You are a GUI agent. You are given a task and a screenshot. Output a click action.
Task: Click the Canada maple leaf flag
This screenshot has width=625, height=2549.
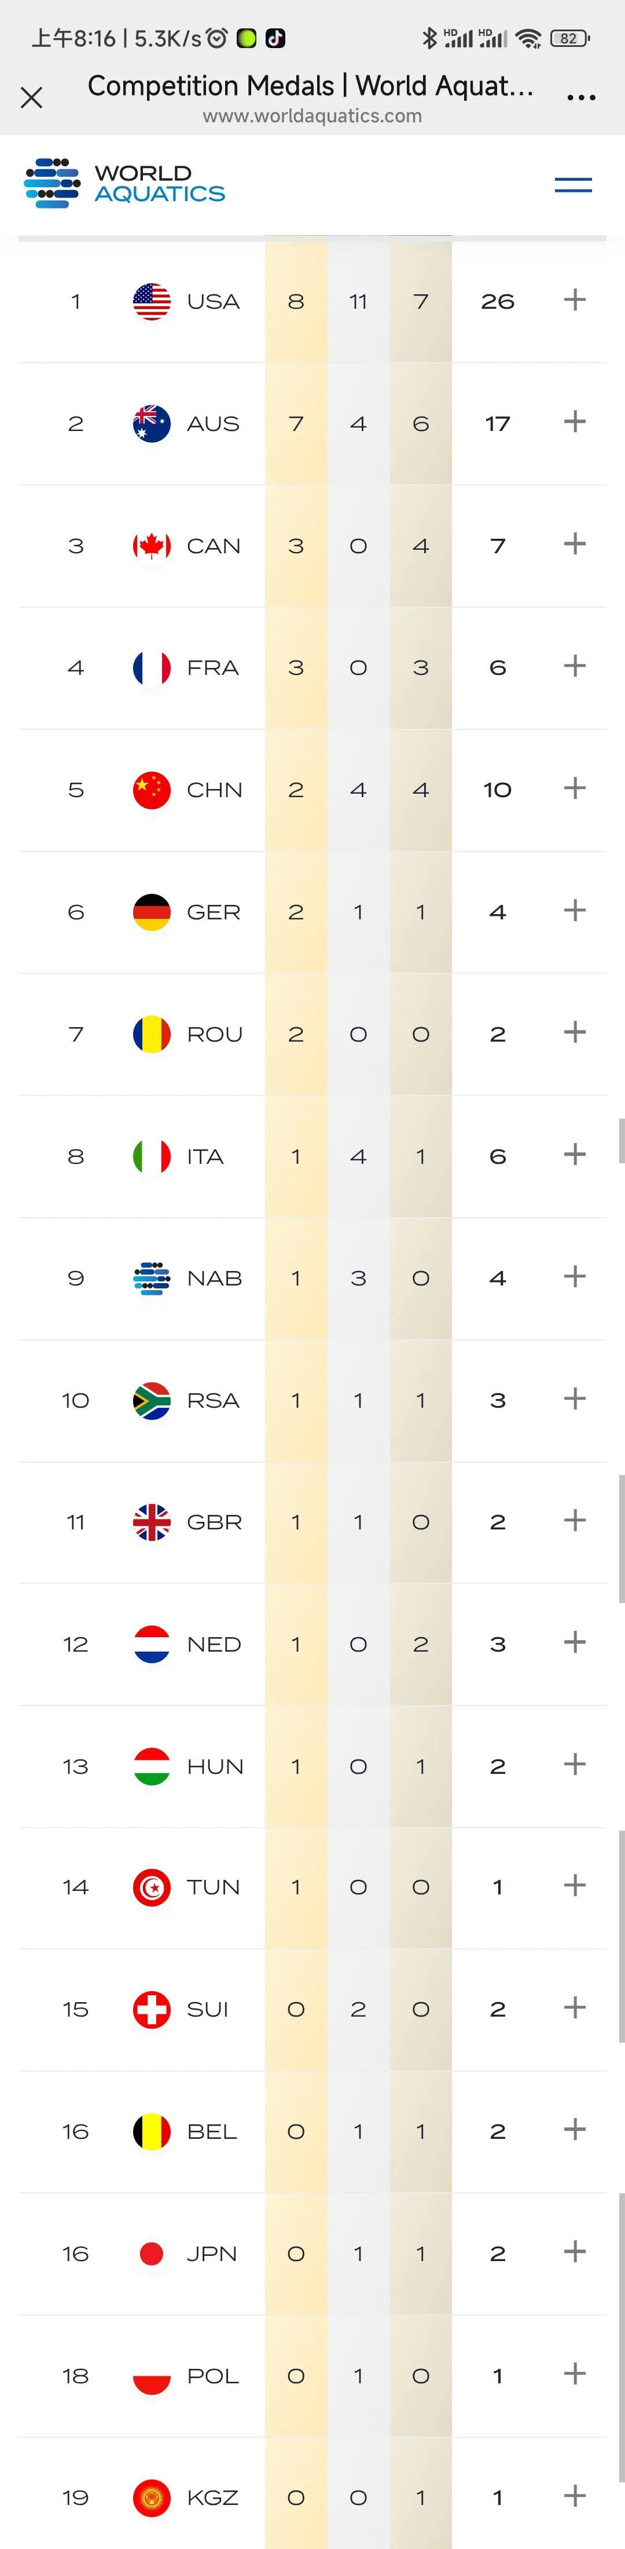[151, 546]
